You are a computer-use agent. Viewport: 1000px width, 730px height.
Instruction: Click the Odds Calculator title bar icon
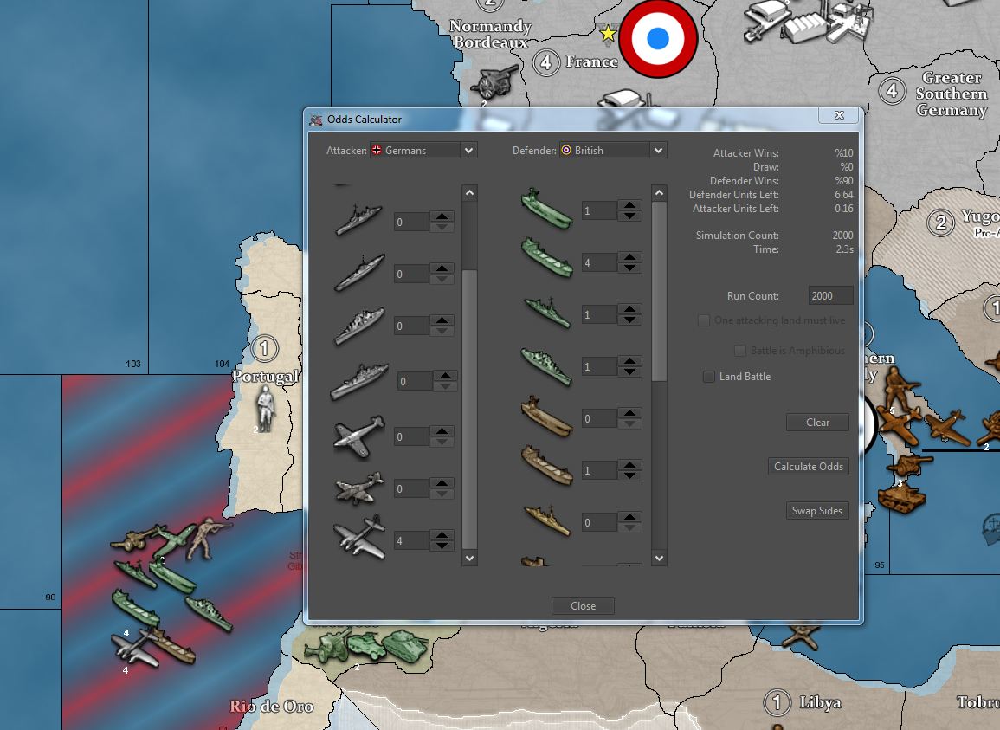(x=316, y=120)
